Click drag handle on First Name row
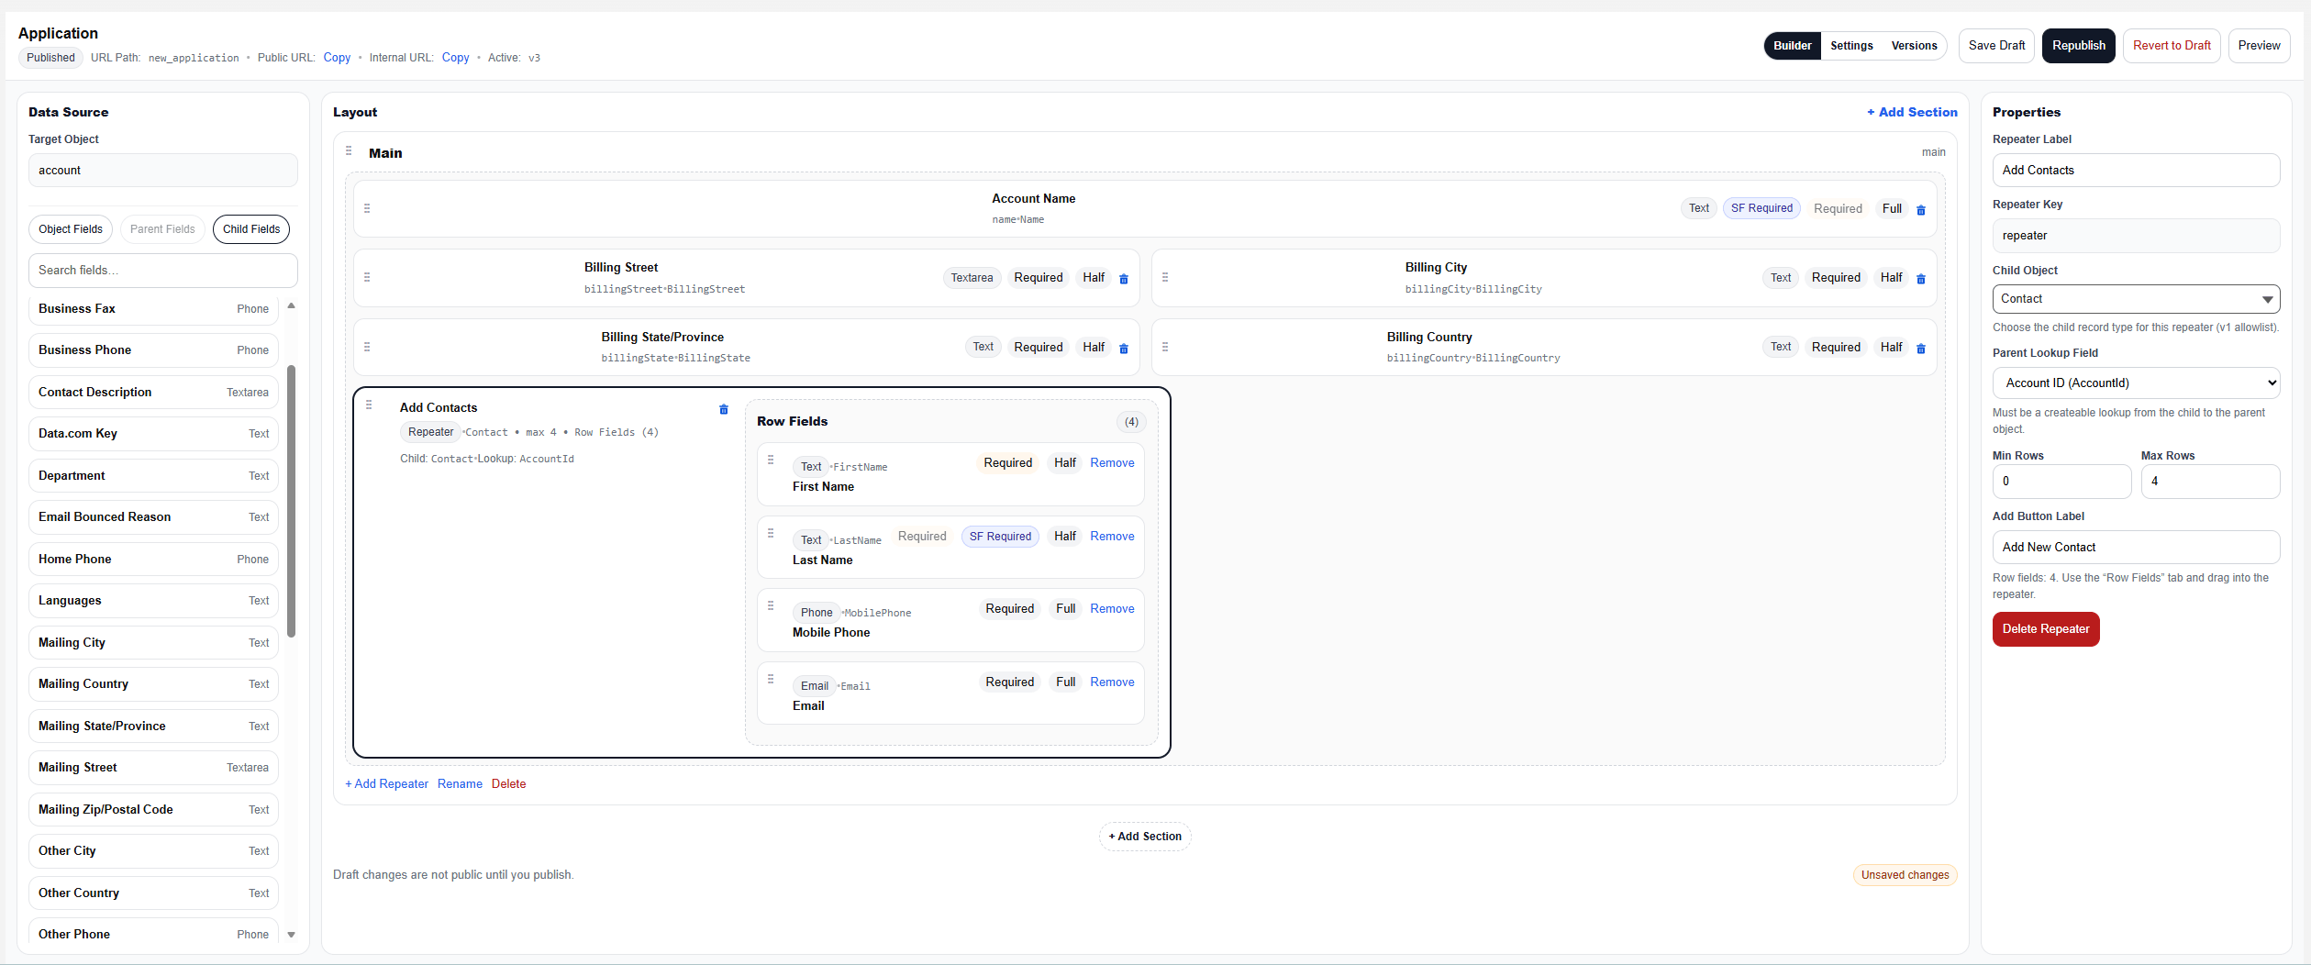The height and width of the screenshot is (965, 2311). (771, 460)
